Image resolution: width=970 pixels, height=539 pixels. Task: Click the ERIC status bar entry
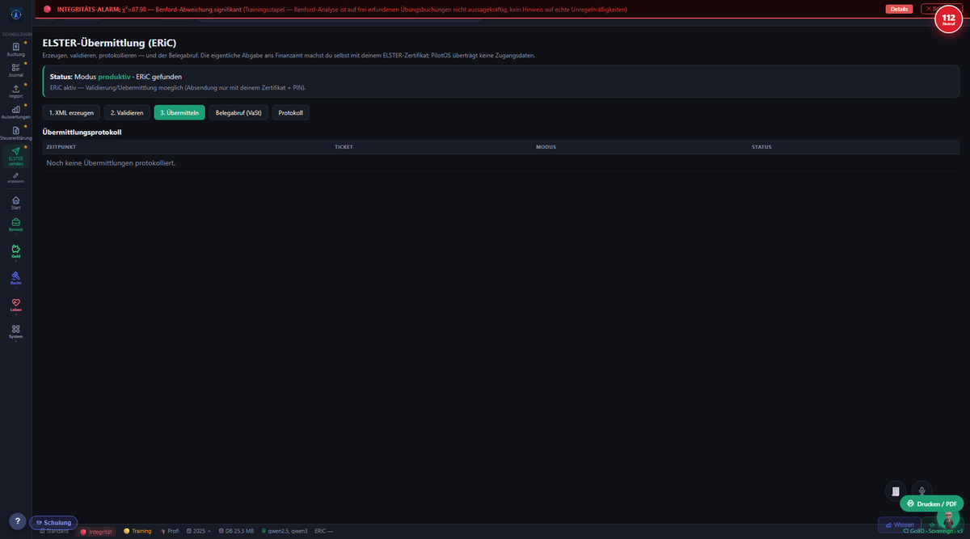tap(323, 531)
